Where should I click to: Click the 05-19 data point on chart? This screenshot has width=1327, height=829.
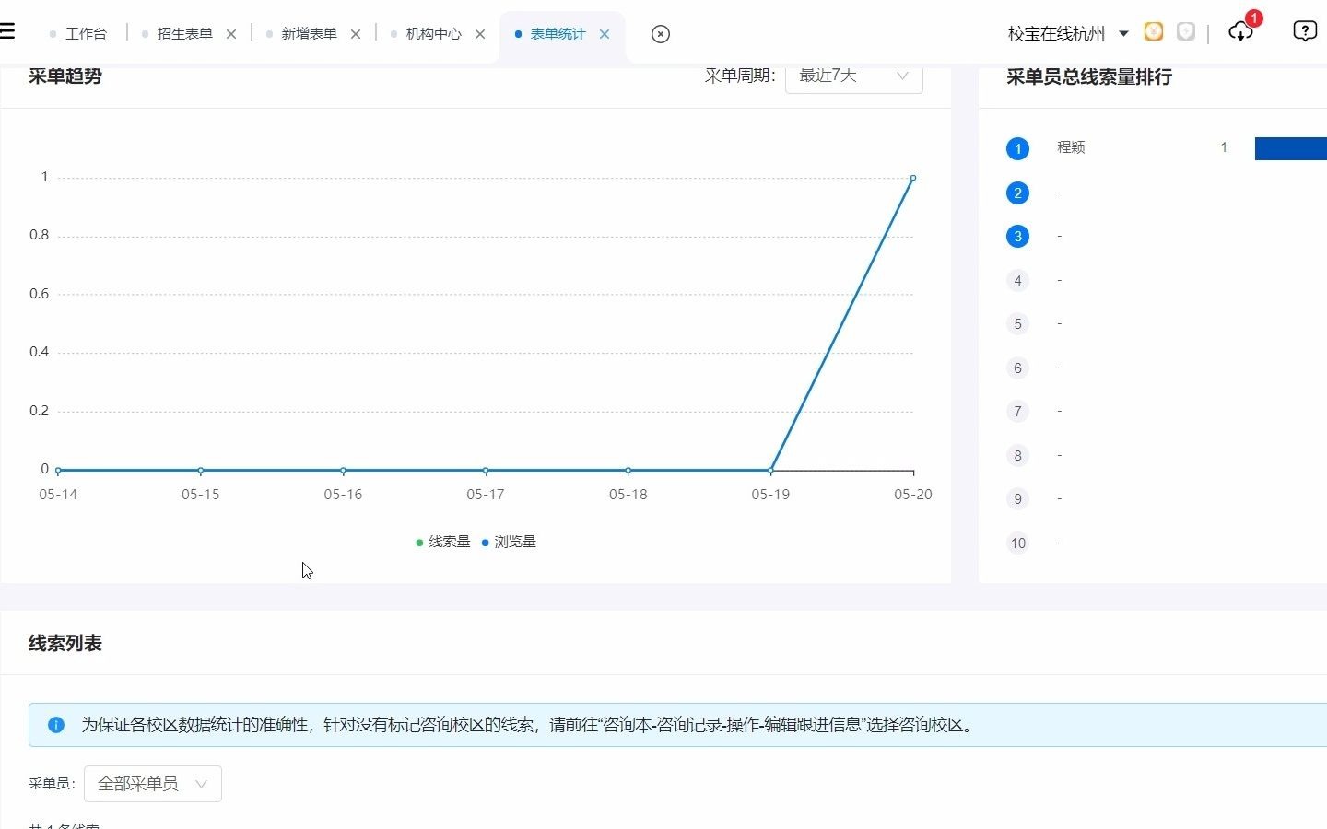[770, 470]
